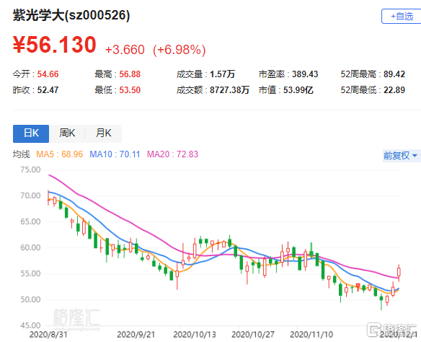This screenshot has height=342, width=421.
Task: Switch to the 月K monthly chart tab
Action: (x=103, y=133)
